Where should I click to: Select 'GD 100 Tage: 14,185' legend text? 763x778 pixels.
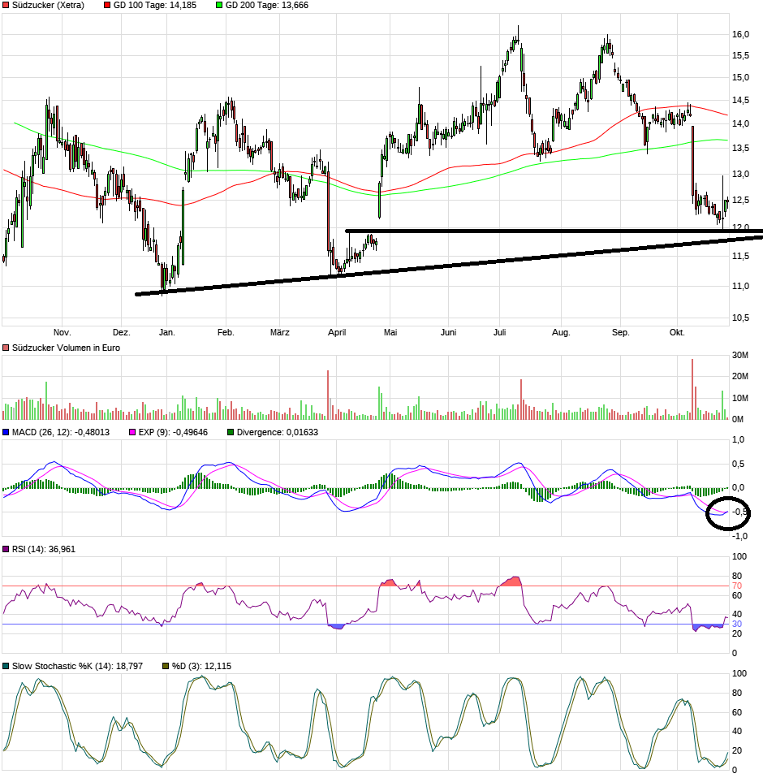(155, 6)
